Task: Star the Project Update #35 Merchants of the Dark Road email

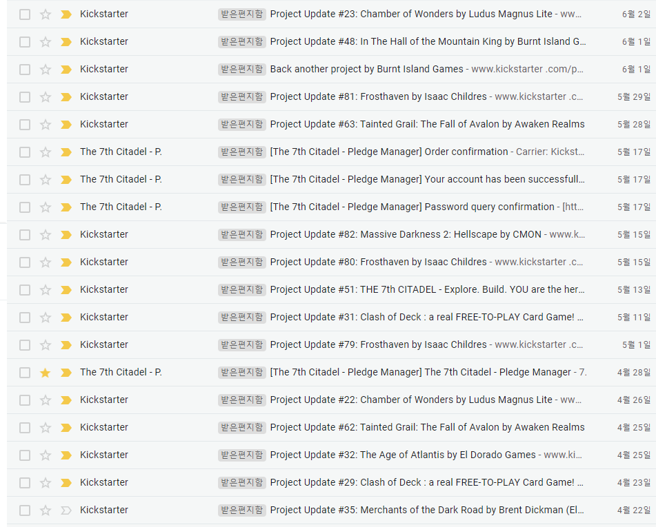Action: coord(46,511)
